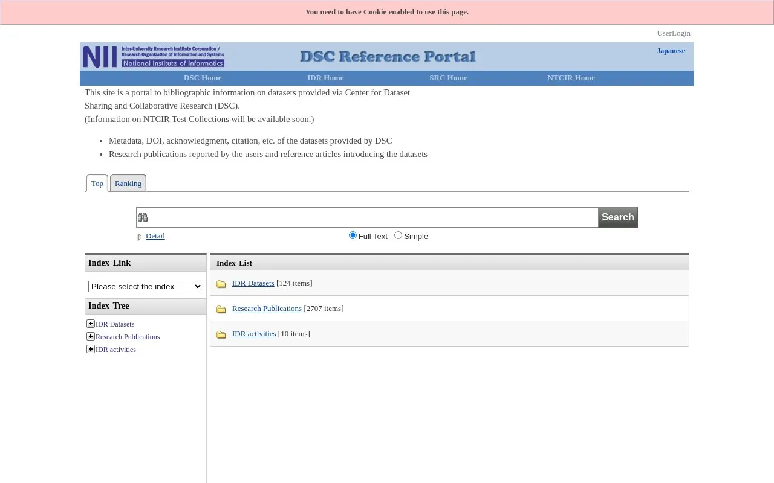The width and height of the screenshot is (774, 483).
Task: Click the DSC Reference Portal title banner
Action: (388, 57)
